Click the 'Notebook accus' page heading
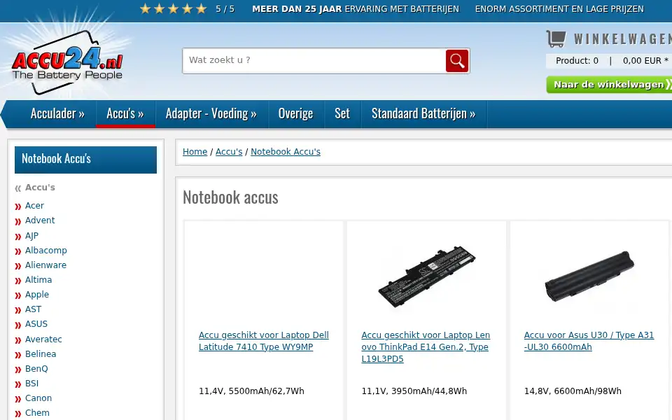This screenshot has width=672, height=420. pos(230,197)
